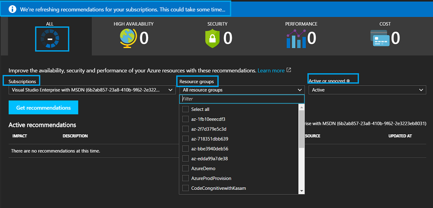Image resolution: width=433 pixels, height=208 pixels.
Task: Click the Security shield lock icon
Action: click(212, 38)
